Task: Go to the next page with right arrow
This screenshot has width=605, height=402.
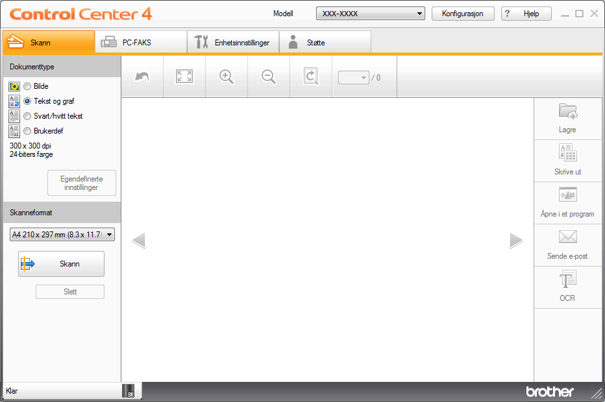Action: pyautogui.click(x=516, y=240)
